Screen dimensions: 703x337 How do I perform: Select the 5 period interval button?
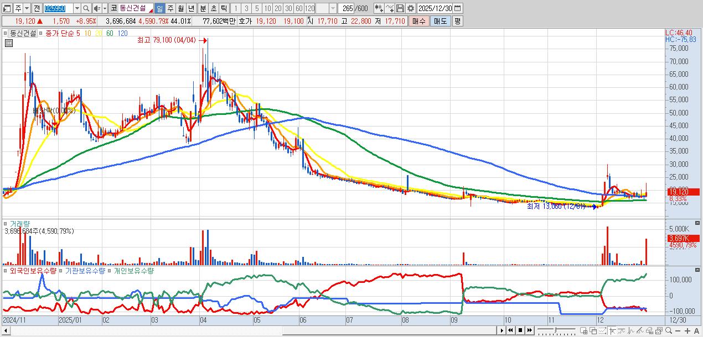click(257, 8)
